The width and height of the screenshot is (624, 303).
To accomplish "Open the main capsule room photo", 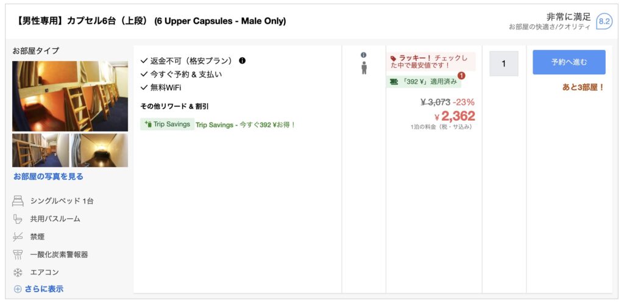I will point(70,96).
